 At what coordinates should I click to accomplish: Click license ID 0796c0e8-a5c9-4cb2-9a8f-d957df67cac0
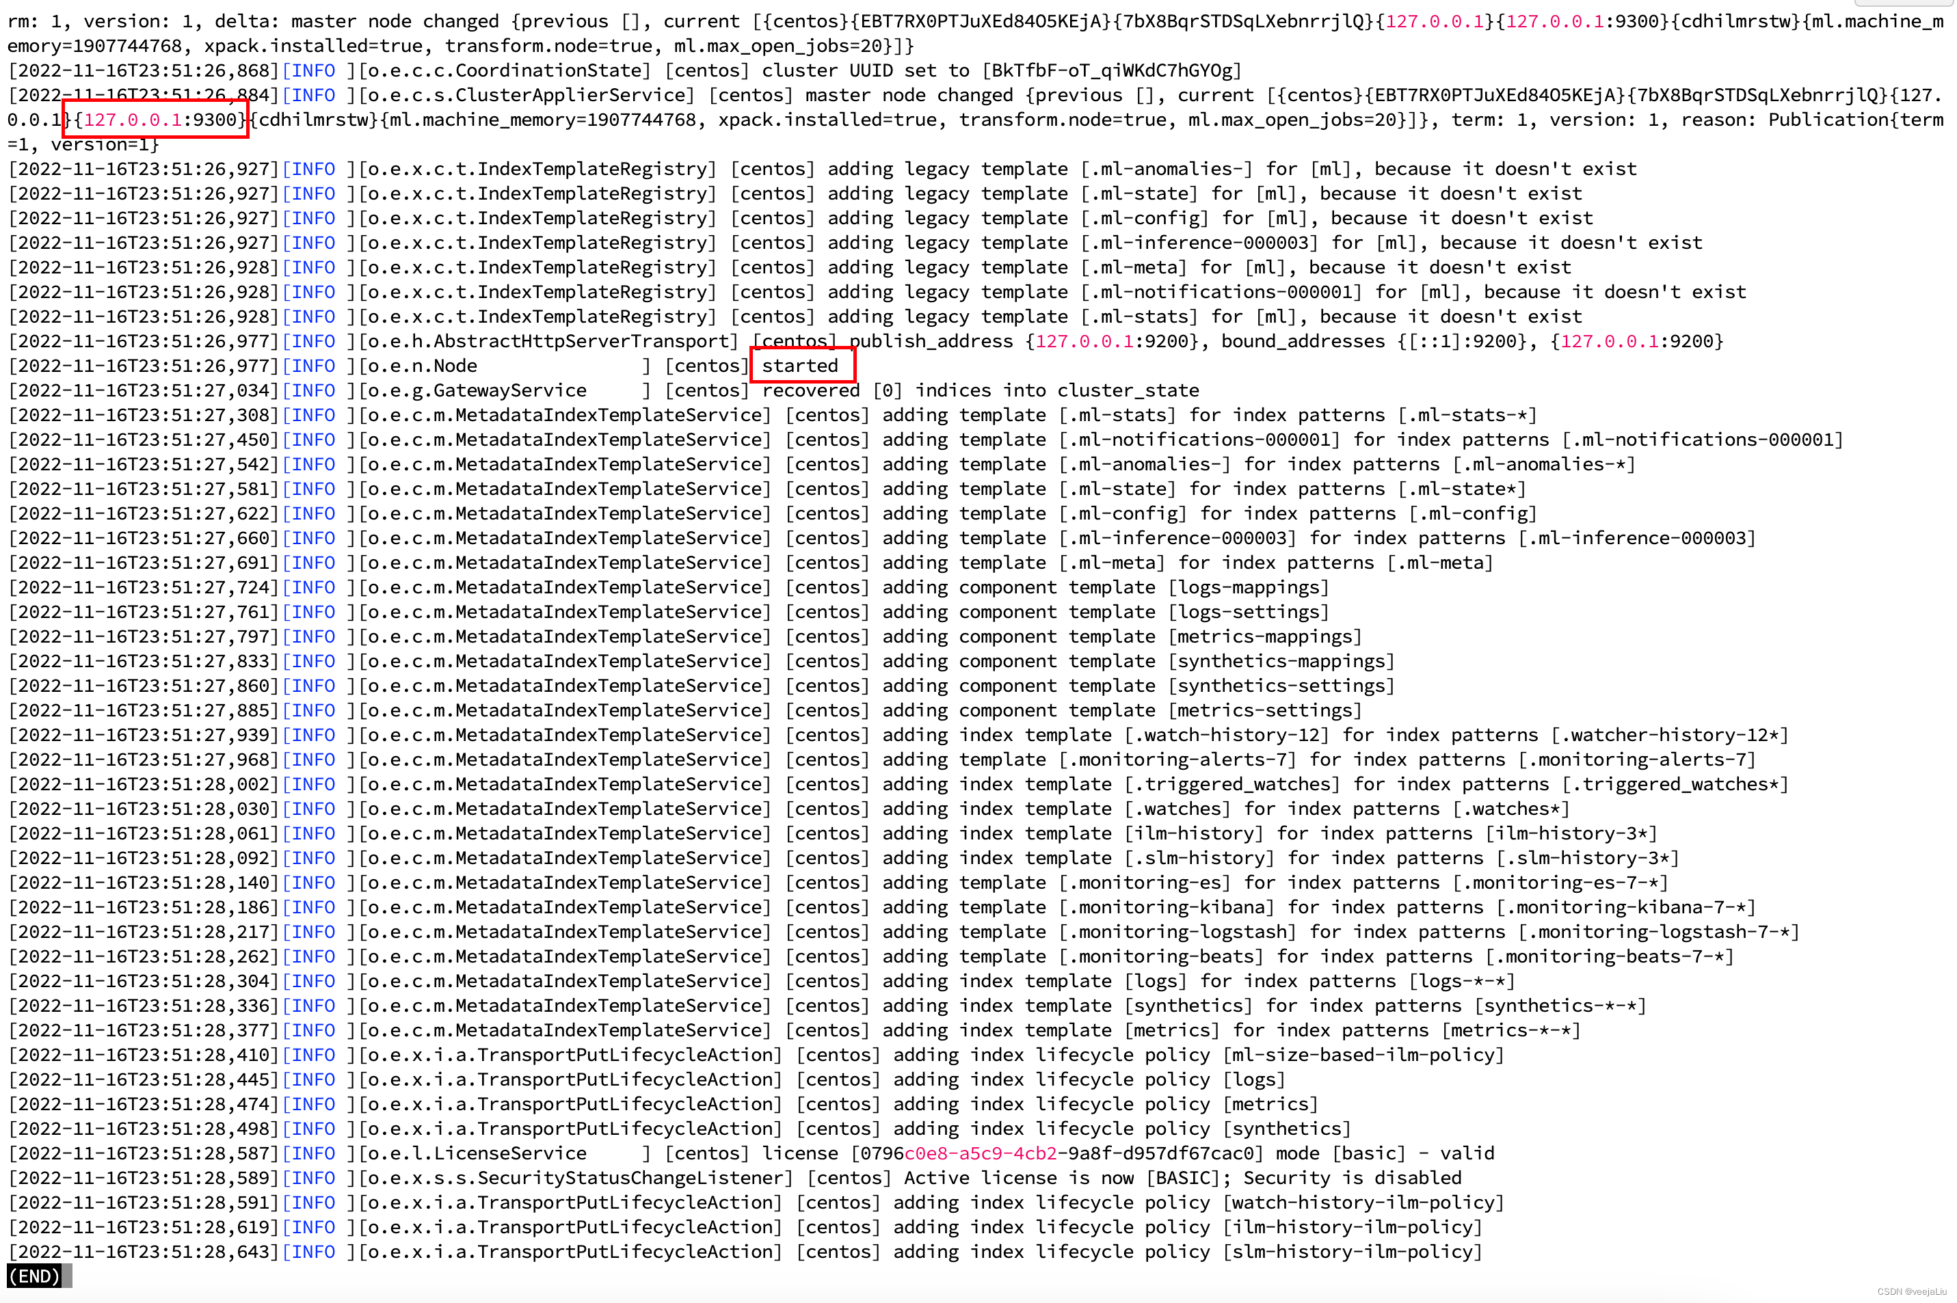1057,1153
